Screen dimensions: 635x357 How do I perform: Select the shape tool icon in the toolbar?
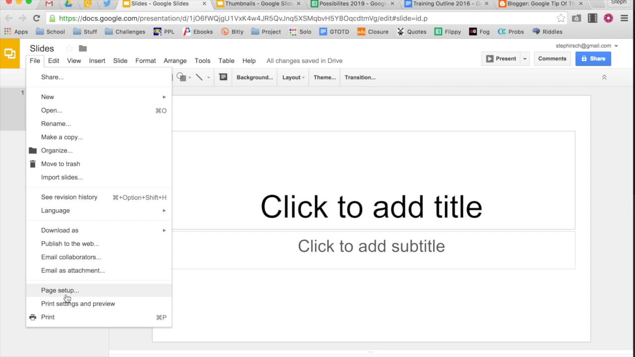181,77
